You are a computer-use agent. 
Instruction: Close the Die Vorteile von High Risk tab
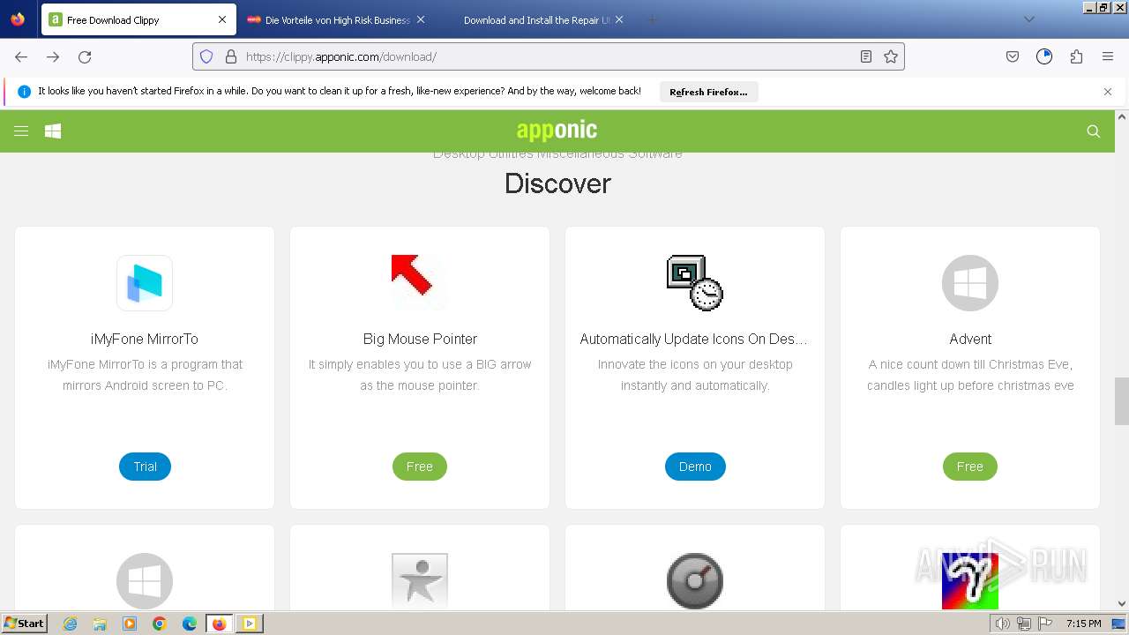point(421,19)
